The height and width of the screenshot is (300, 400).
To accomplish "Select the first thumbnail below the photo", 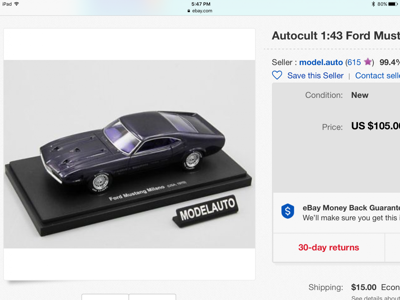I will coord(105,297).
